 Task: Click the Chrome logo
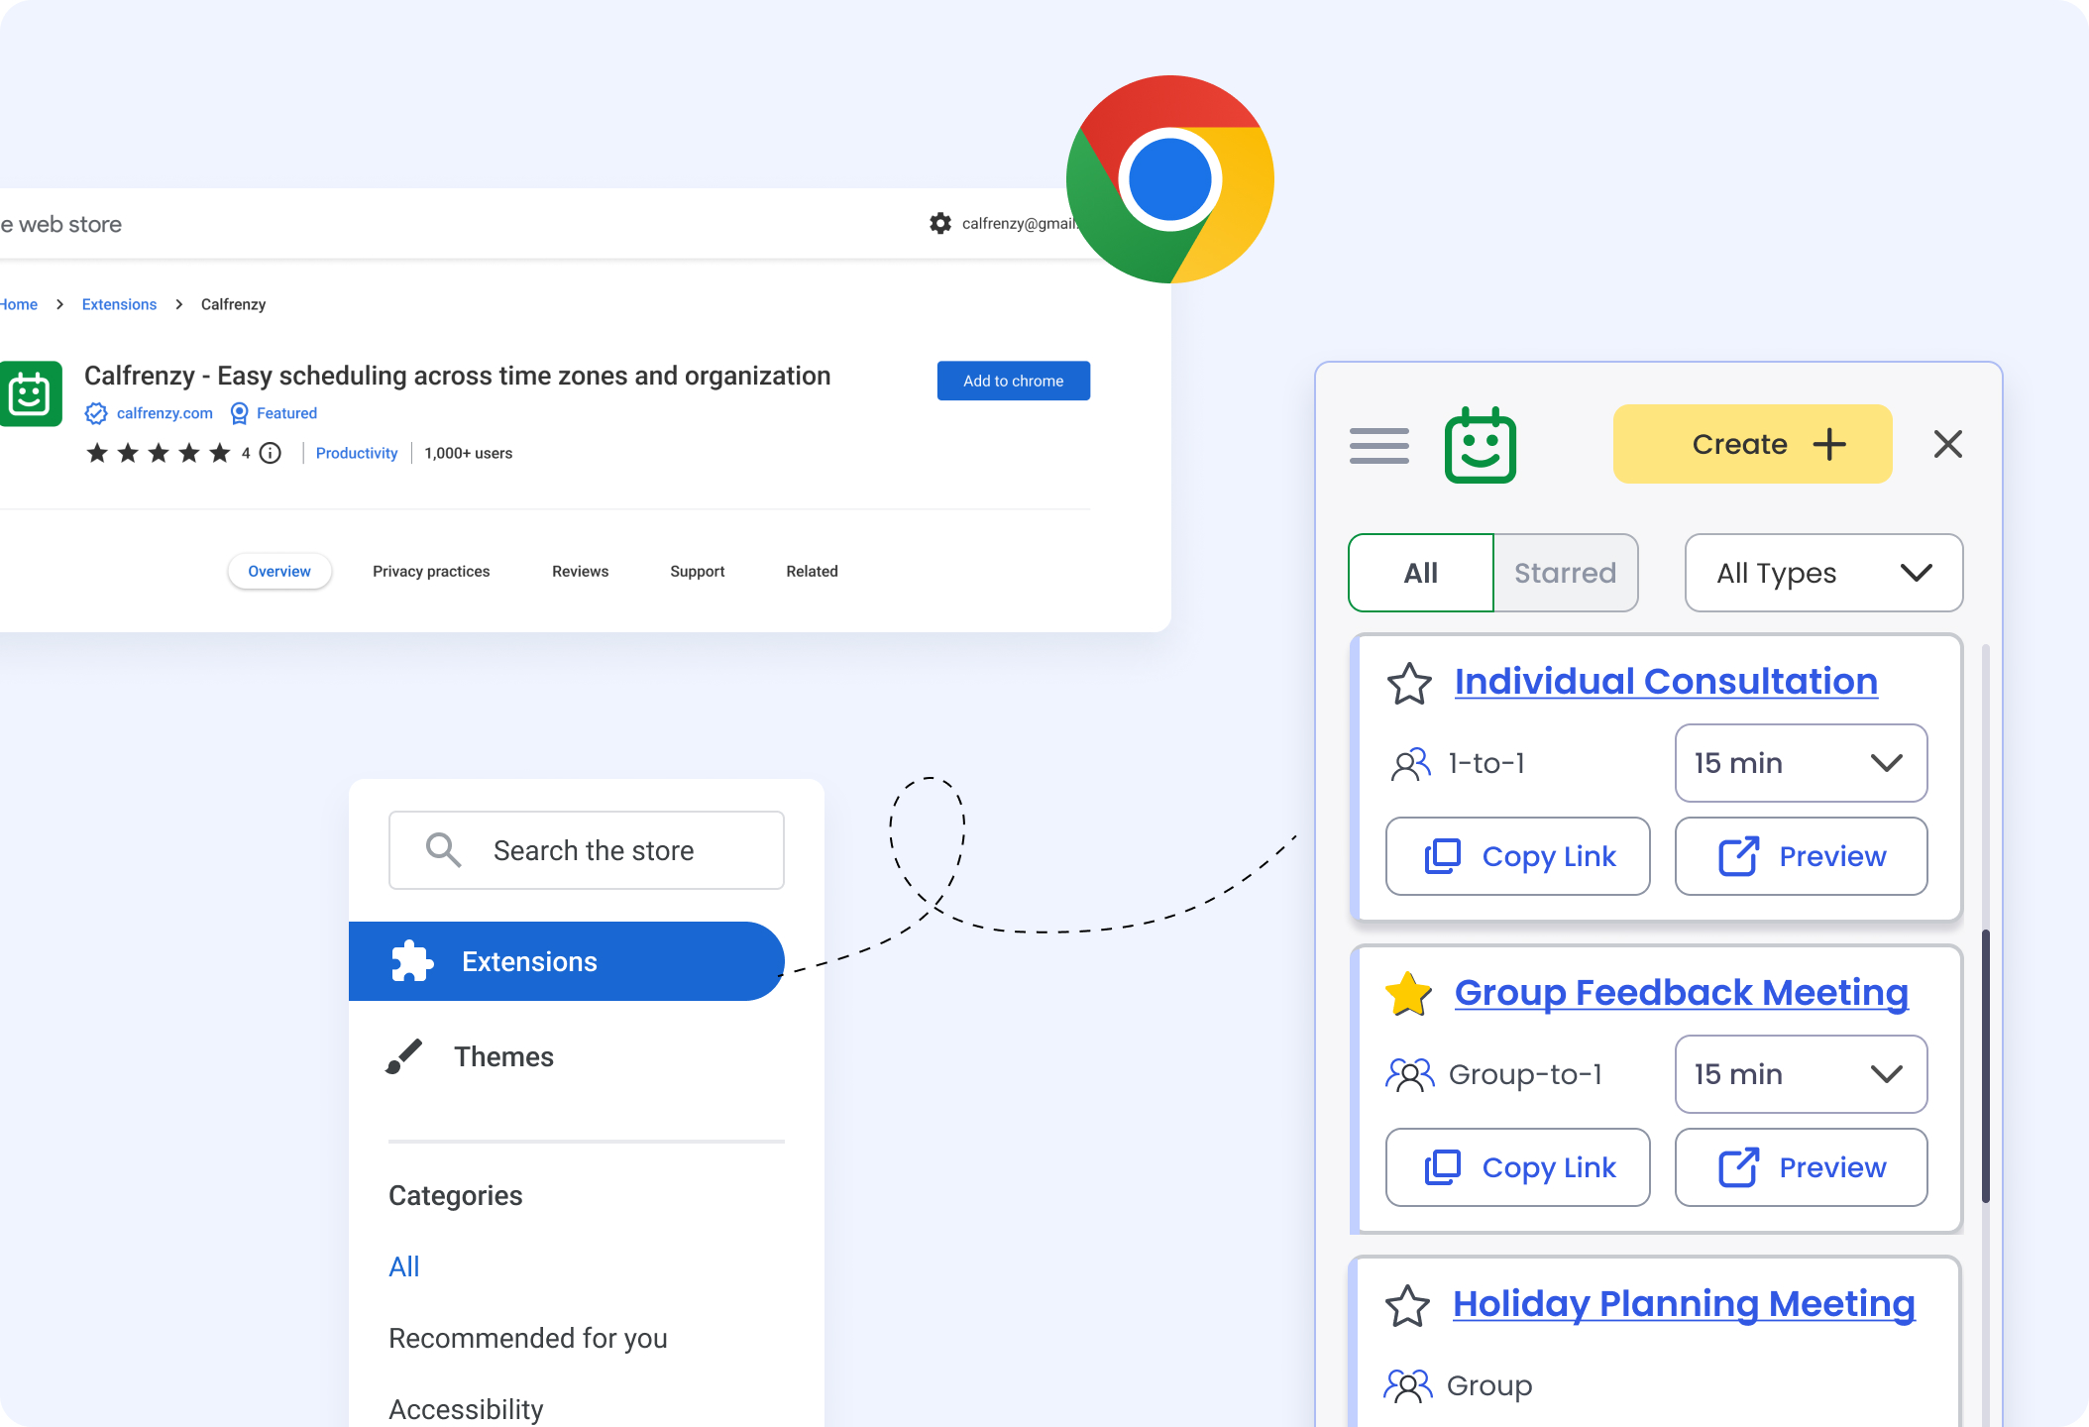(1169, 179)
